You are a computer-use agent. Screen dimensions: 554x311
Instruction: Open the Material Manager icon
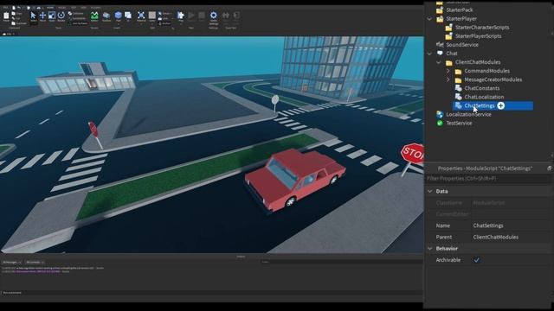coord(141,16)
